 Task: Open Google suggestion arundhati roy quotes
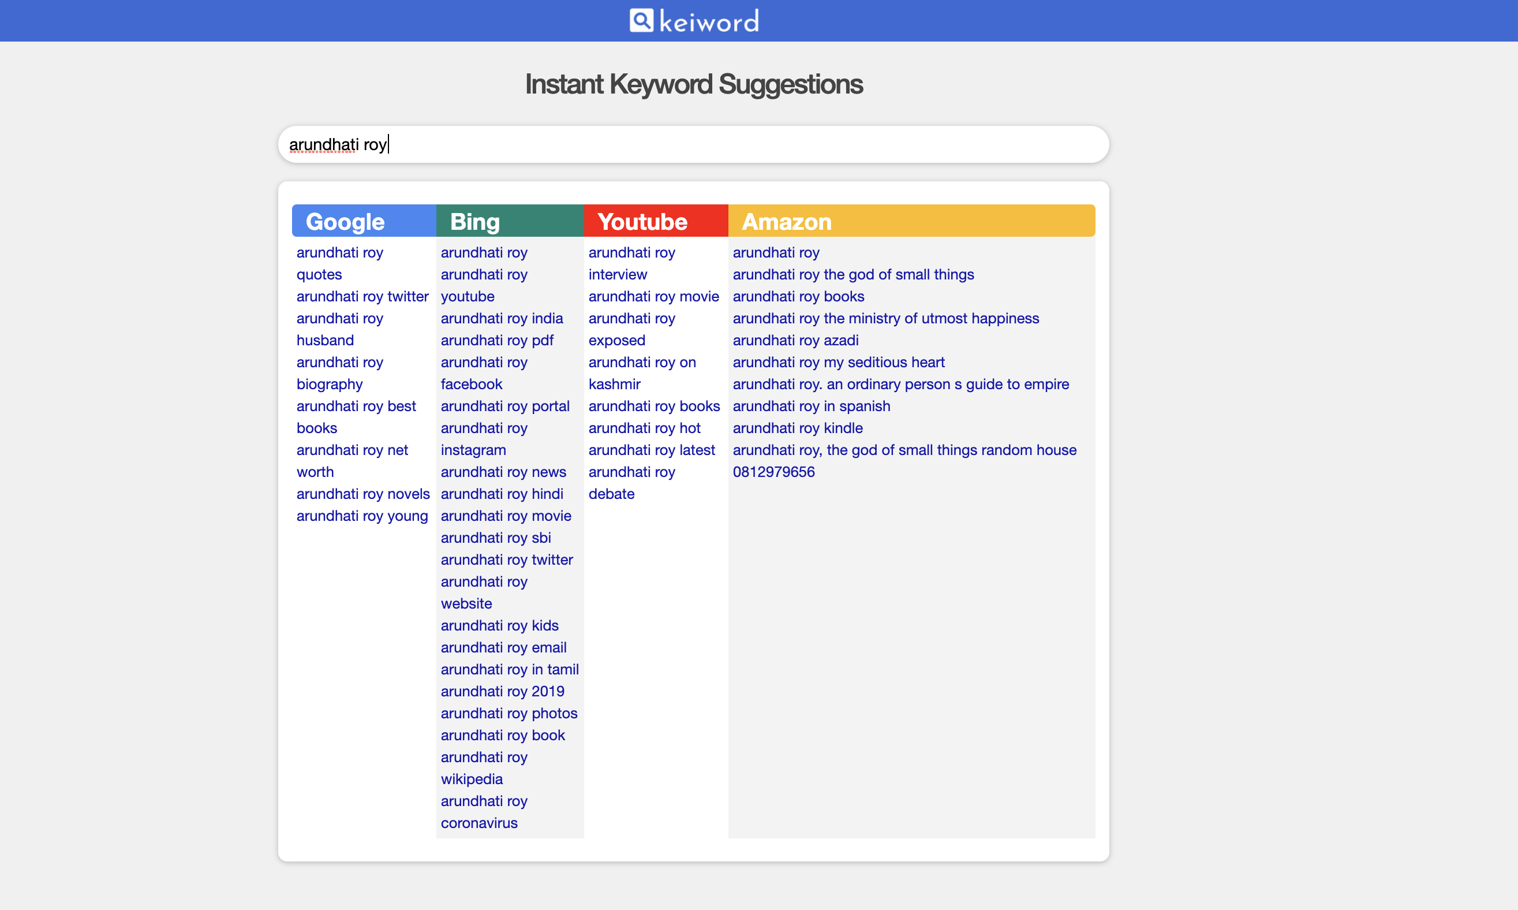coord(339,264)
